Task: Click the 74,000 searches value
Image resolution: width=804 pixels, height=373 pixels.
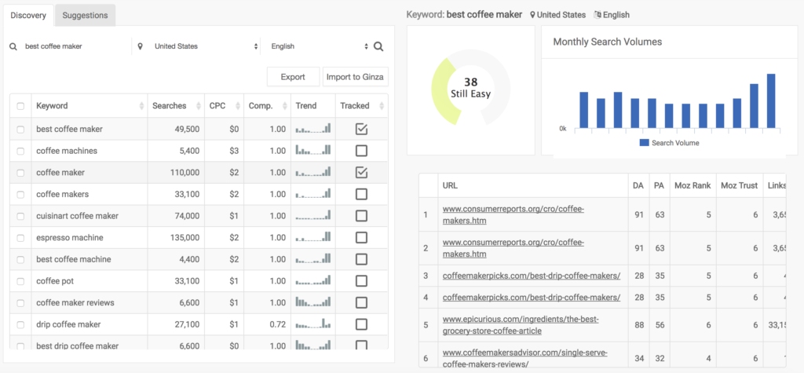Action: pos(187,216)
